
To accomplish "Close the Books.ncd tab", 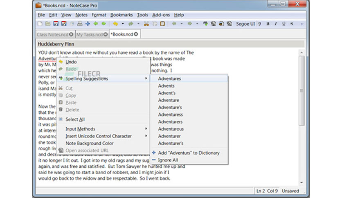I will click(x=136, y=34).
